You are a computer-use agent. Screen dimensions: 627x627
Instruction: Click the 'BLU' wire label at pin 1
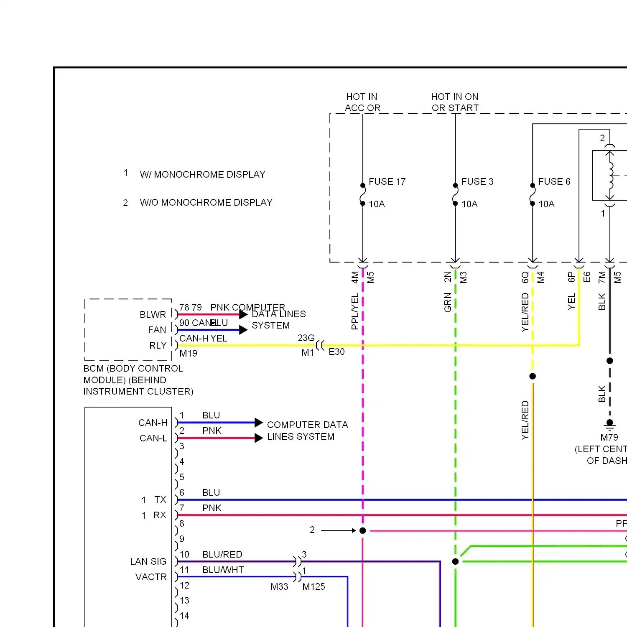pos(211,415)
